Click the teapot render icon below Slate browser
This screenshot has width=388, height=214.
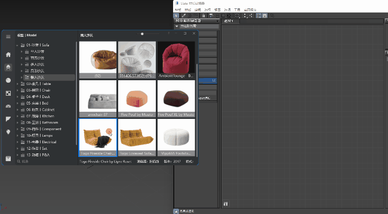tap(176, 211)
